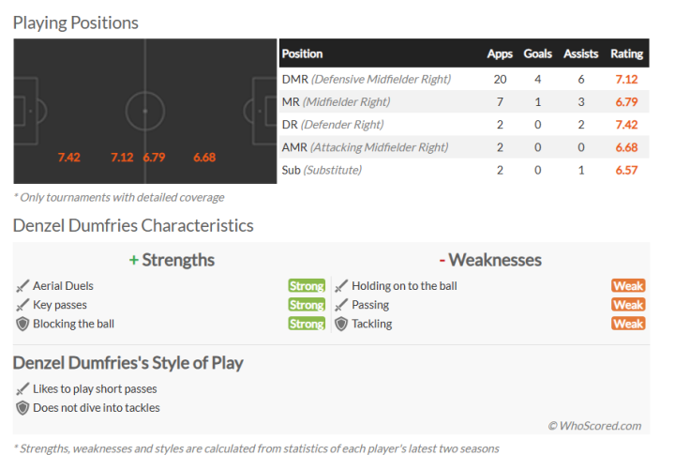Viewport: 675px width, 470px height.
Task: Click the sword icon beside Holding on to the ball
Action: pyautogui.click(x=342, y=286)
